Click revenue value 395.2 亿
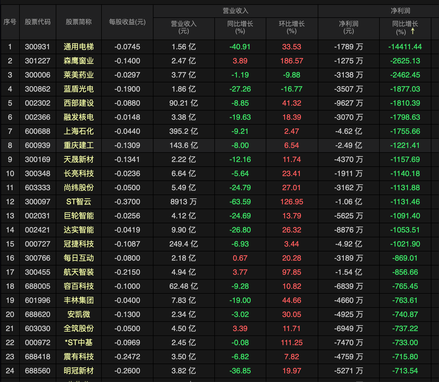The width and height of the screenshot is (439, 382). coord(184,131)
